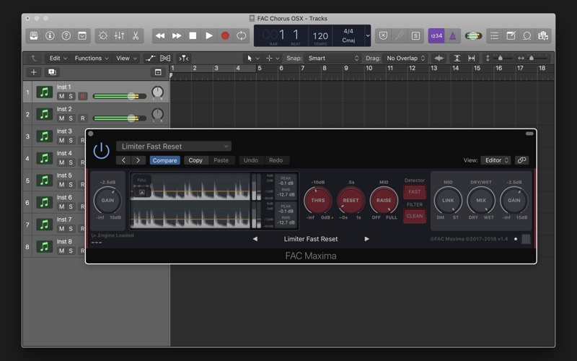The height and width of the screenshot is (361, 577).
Task: Toggle the purple 1234 Count-in button
Action: pos(436,35)
